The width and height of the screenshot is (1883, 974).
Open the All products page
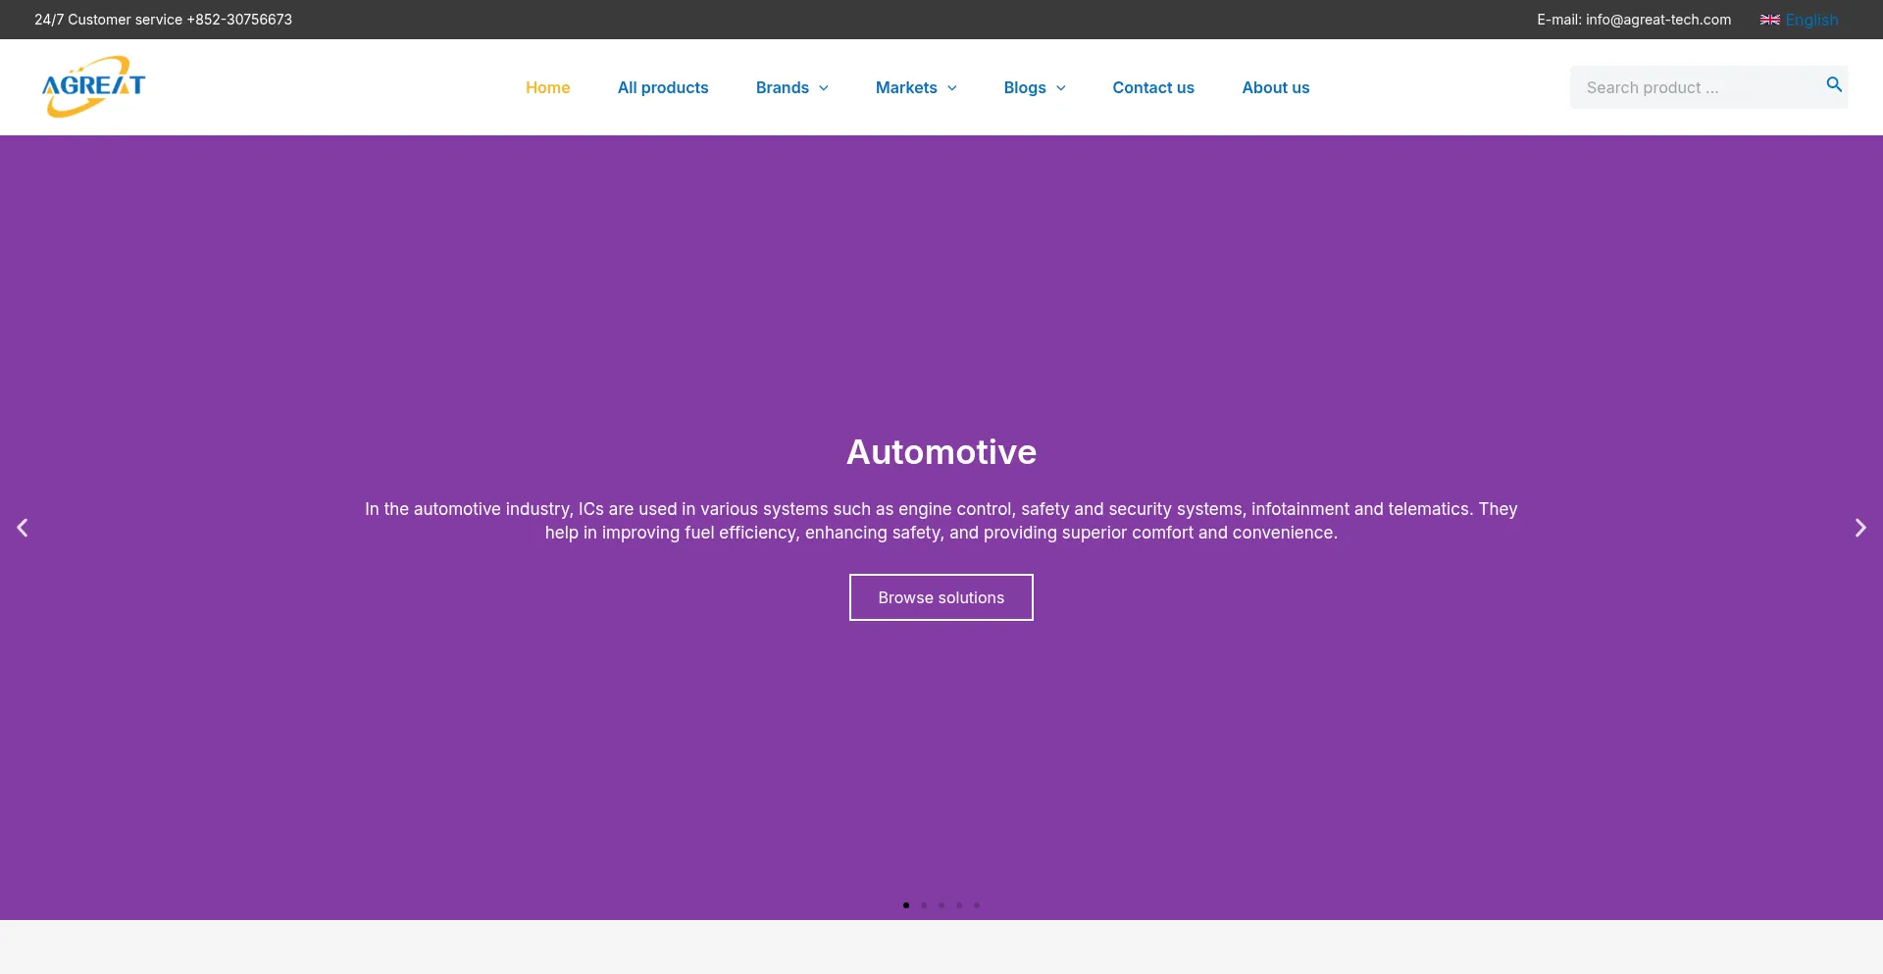point(663,87)
